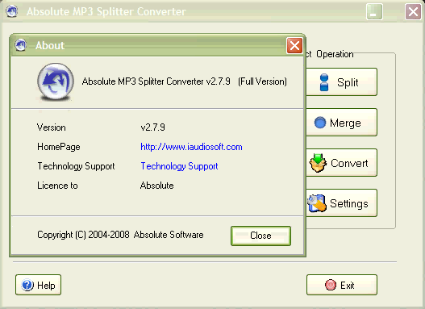Click the large app logo in About dialog
Screen dimensions: 425x309
(56, 81)
